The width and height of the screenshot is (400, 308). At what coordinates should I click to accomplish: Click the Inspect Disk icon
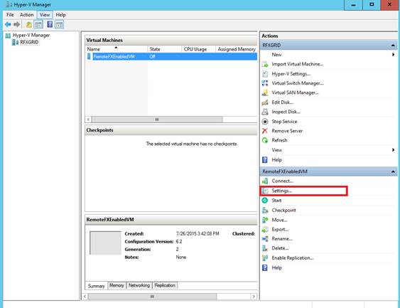(265, 112)
